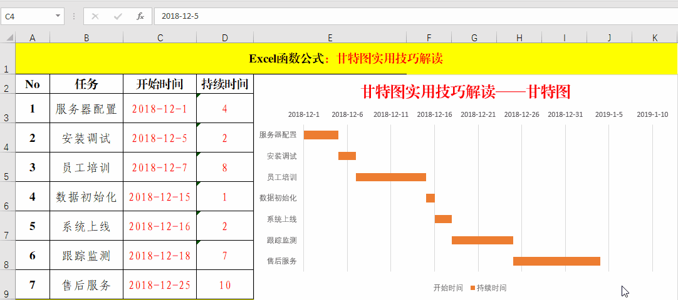
Task: Click the 开始时间 legend entry
Action: pyautogui.click(x=447, y=288)
